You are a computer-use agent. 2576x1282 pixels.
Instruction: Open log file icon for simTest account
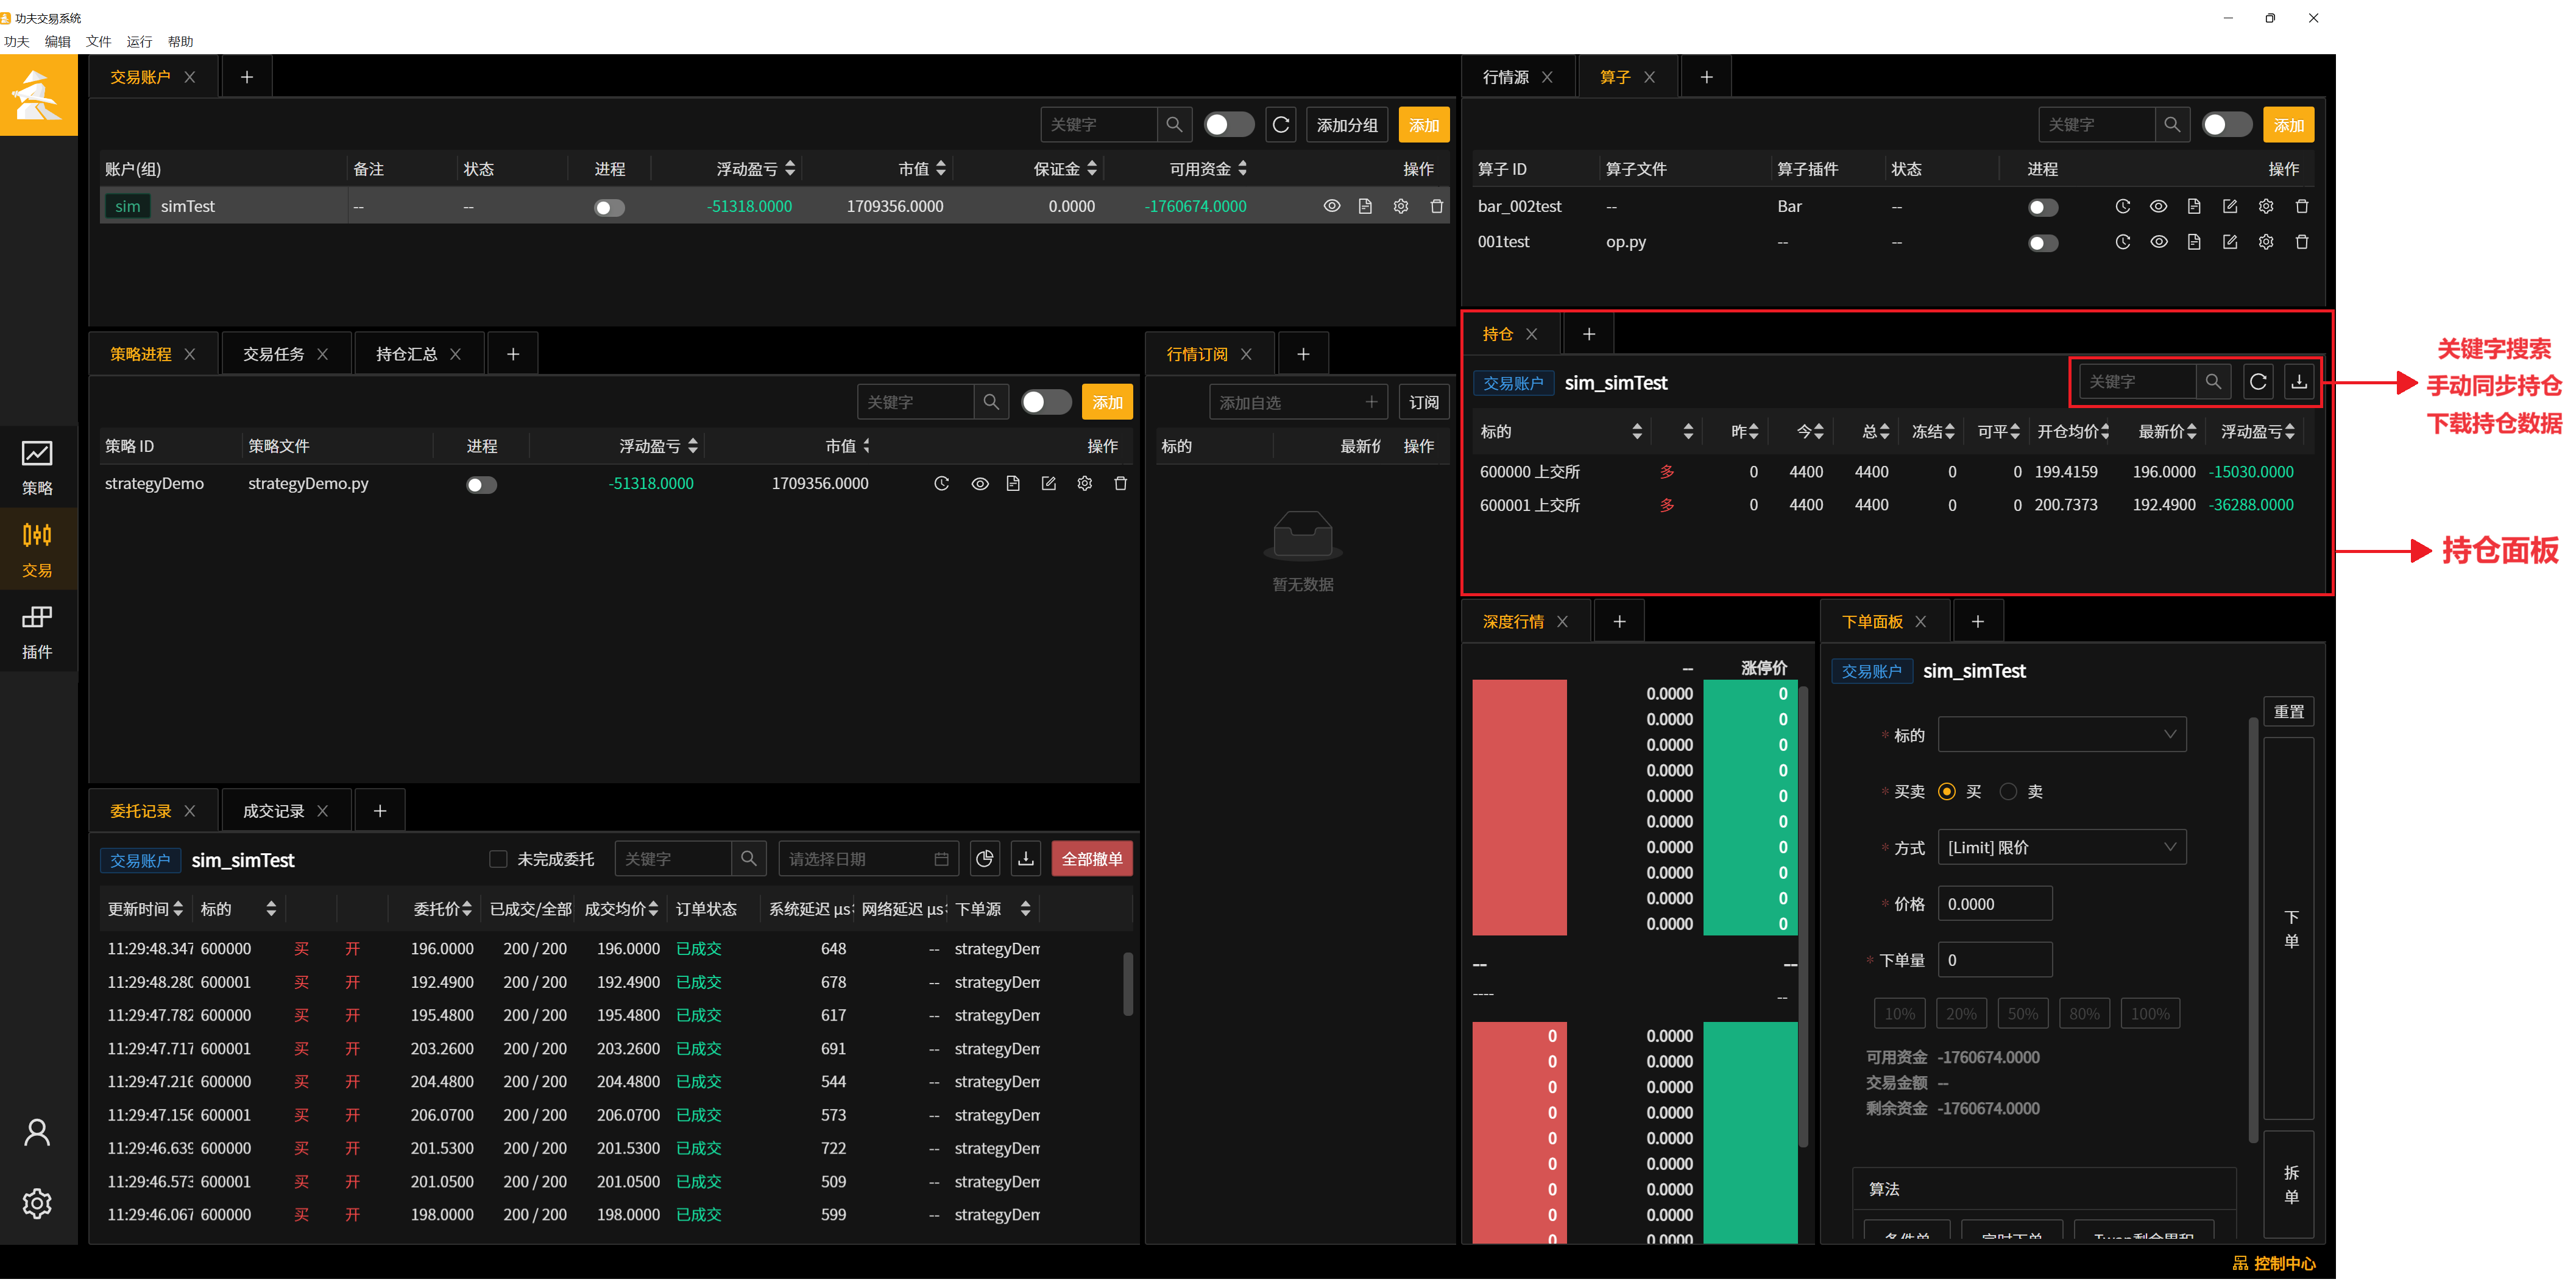coord(1365,207)
